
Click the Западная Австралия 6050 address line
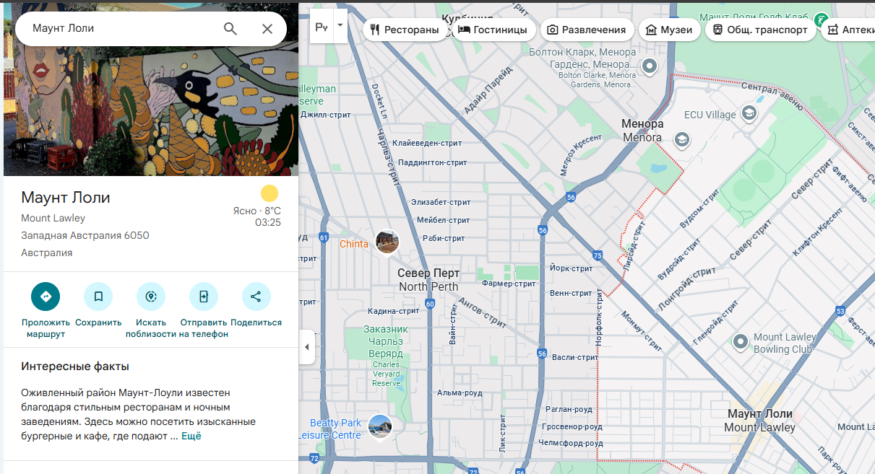click(x=85, y=236)
